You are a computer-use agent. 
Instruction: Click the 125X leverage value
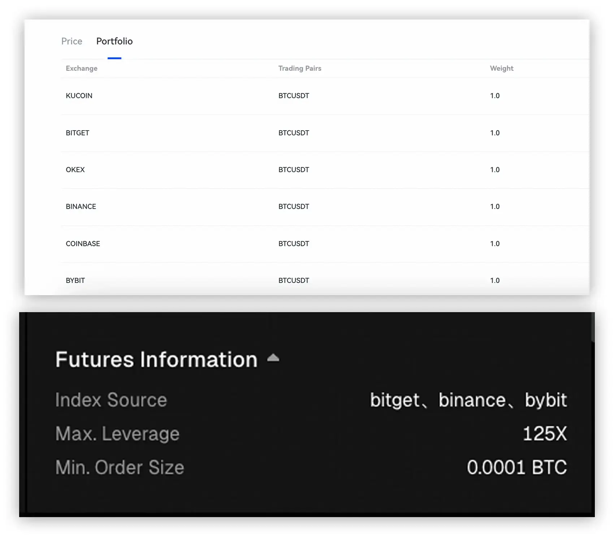tap(545, 434)
